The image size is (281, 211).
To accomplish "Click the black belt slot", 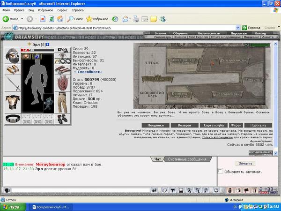I will [12, 119].
